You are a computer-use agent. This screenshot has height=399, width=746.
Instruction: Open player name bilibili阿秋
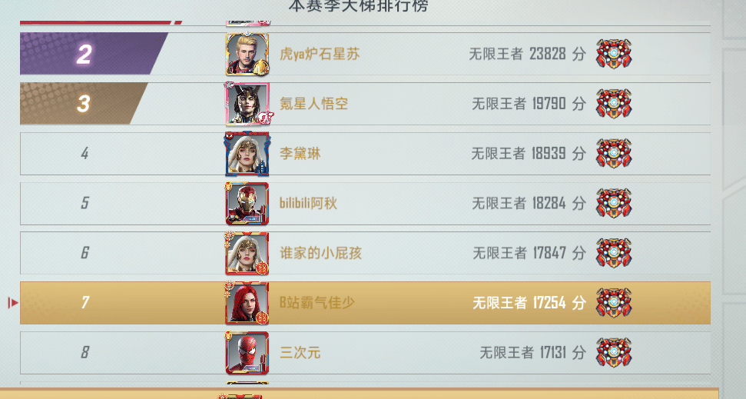click(308, 203)
